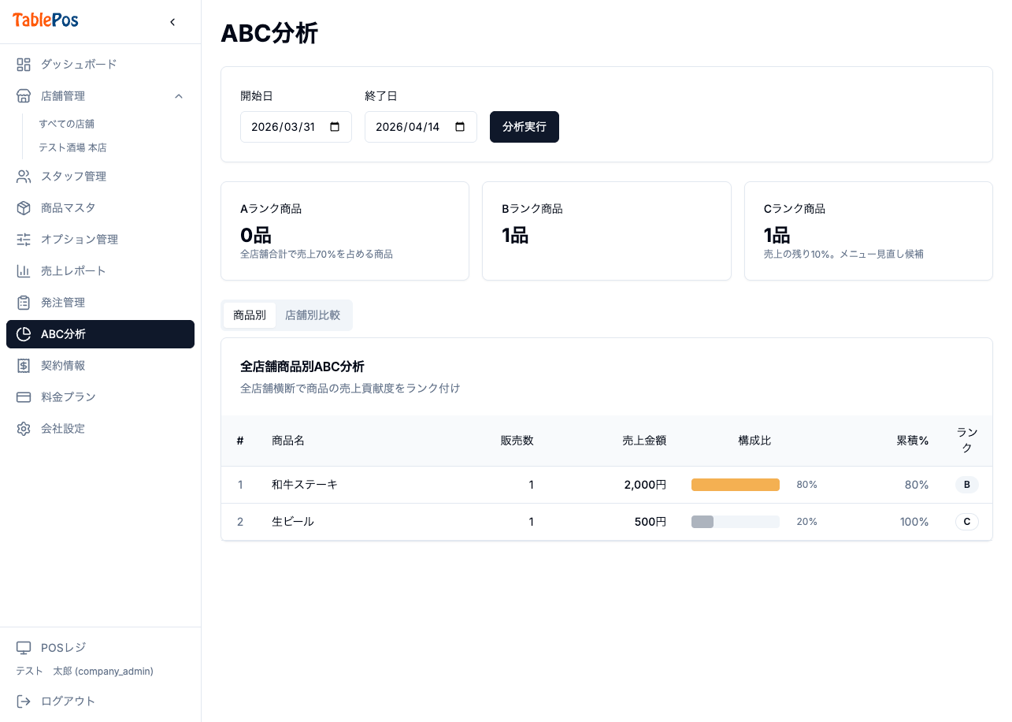Click the POSレジ monitor icon

pyautogui.click(x=24, y=648)
